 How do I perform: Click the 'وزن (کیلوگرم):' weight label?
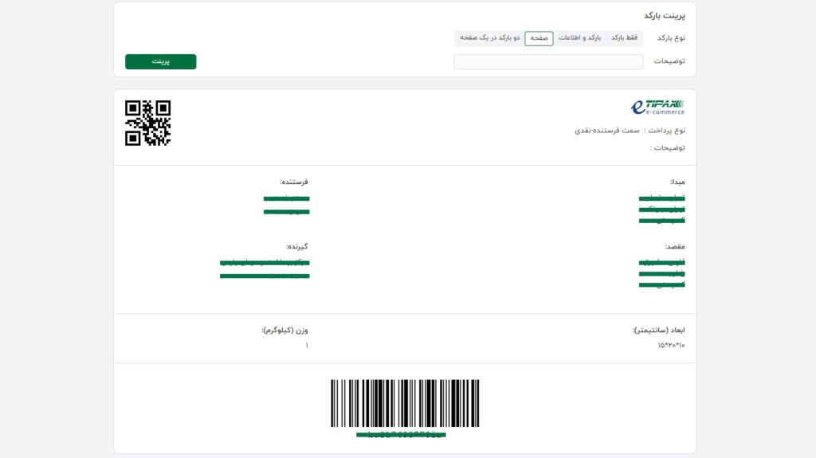284,330
